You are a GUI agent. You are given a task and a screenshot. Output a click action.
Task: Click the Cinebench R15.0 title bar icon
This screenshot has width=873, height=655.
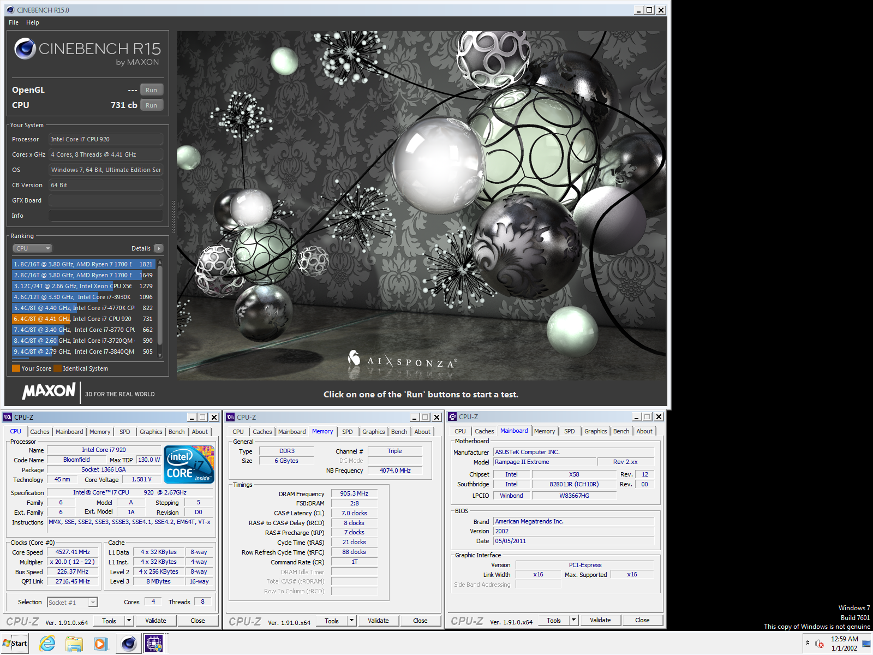[10, 10]
